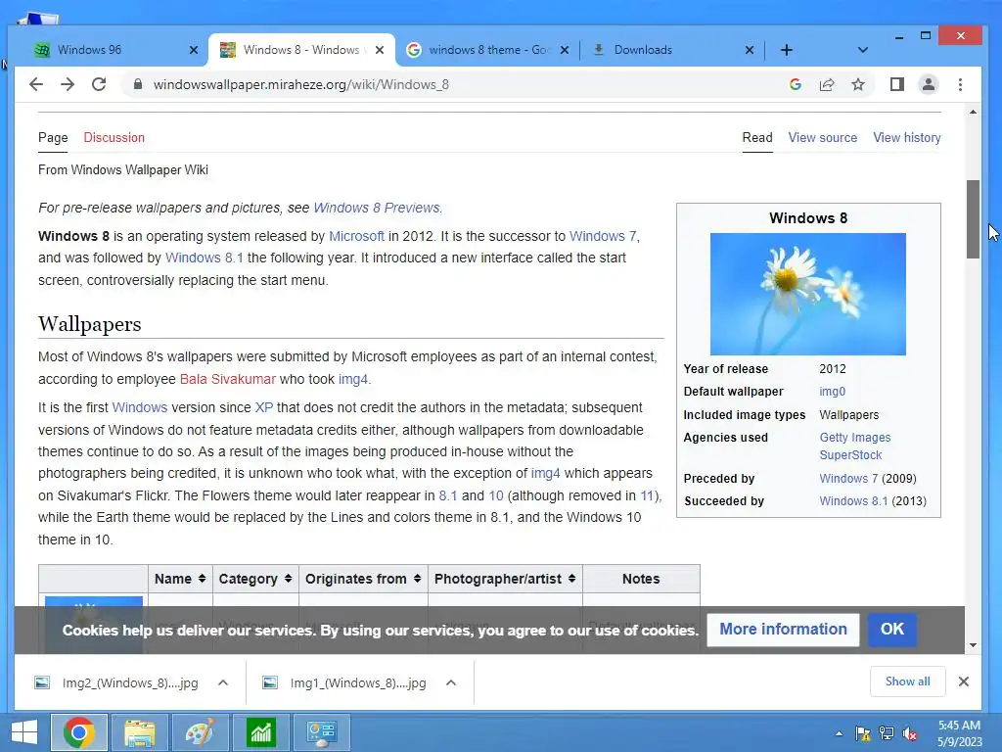Show hidden system tray icons
The image size is (1002, 752).
coord(839,733)
